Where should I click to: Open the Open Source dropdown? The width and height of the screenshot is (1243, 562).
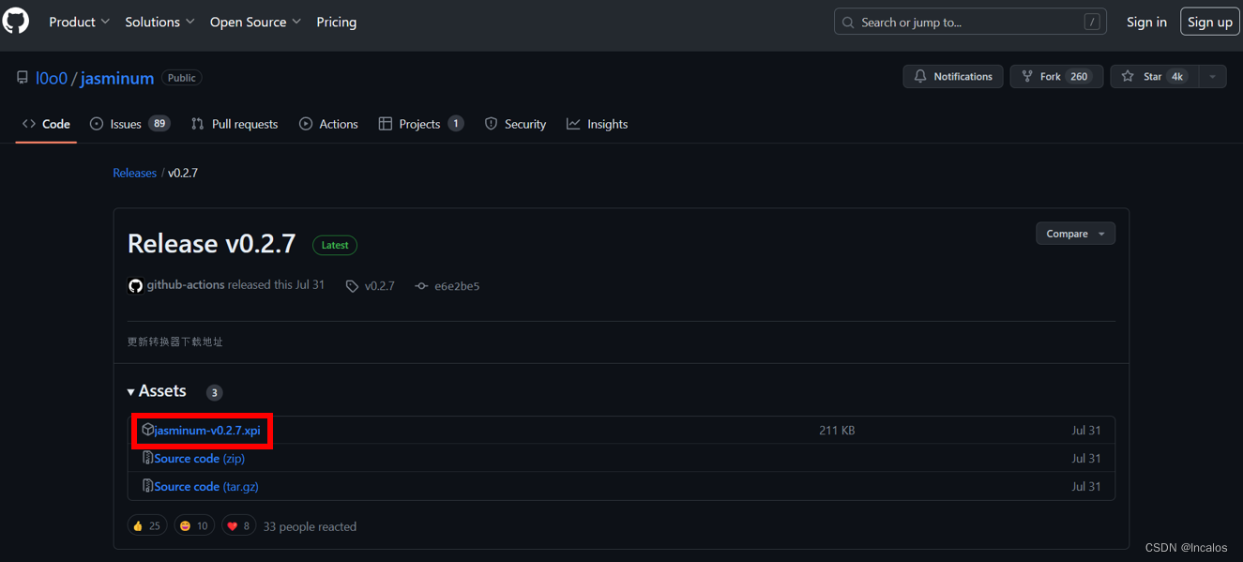pyautogui.click(x=255, y=22)
